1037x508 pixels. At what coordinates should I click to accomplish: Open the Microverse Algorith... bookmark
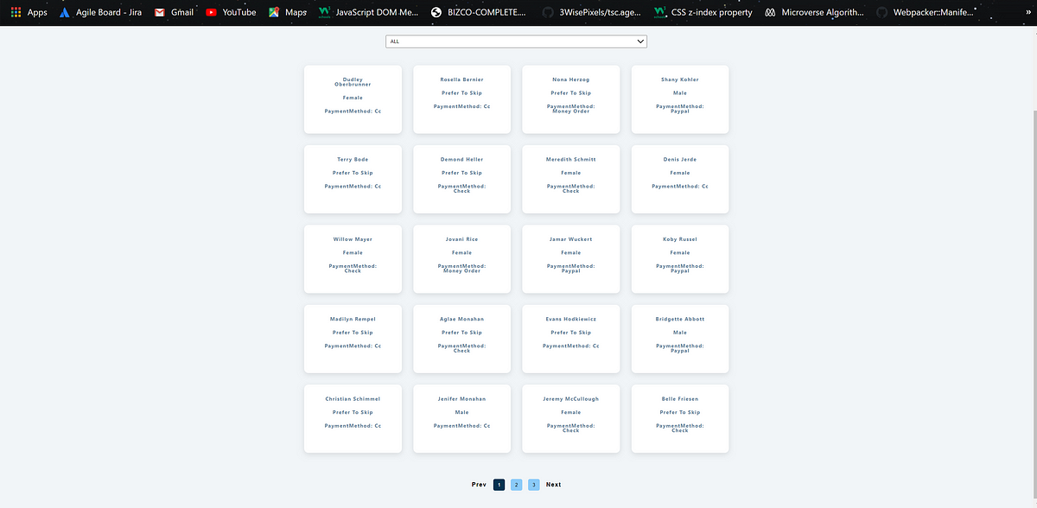pos(814,12)
